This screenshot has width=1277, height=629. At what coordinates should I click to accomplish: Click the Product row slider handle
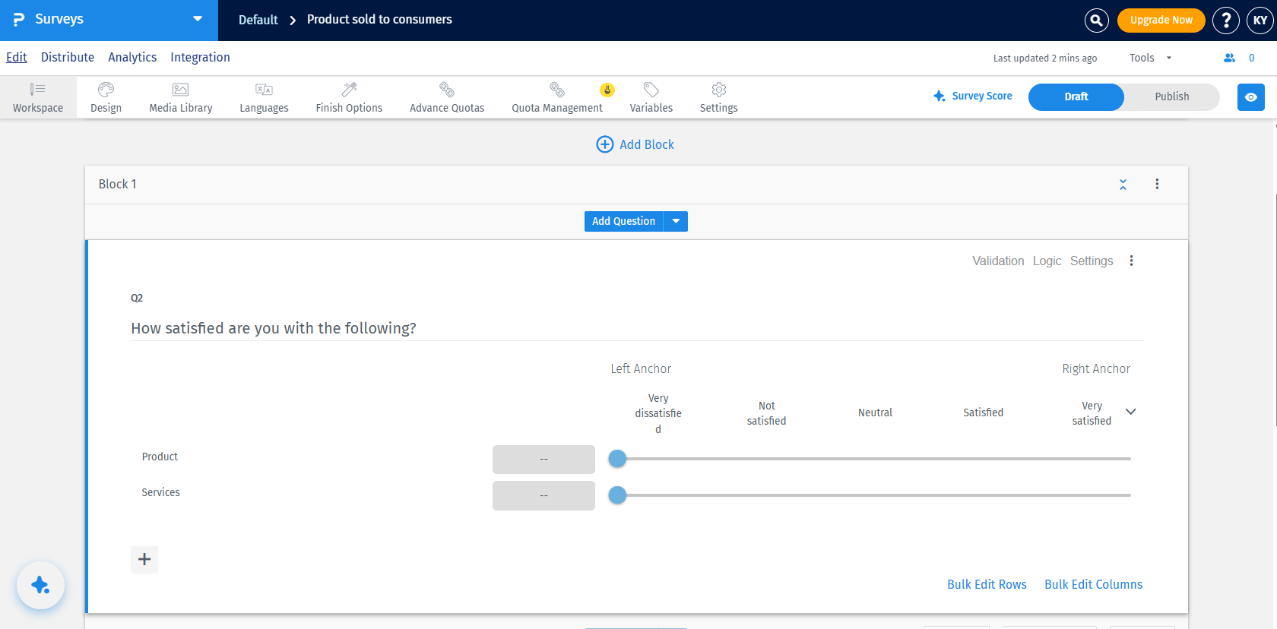coord(617,459)
